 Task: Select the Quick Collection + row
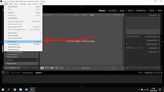(x=21, y=54)
